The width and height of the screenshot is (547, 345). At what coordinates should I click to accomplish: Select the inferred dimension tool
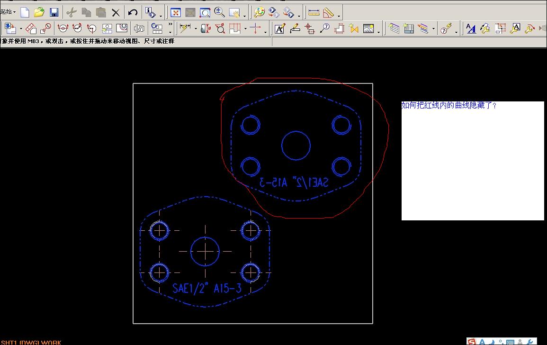185,28
